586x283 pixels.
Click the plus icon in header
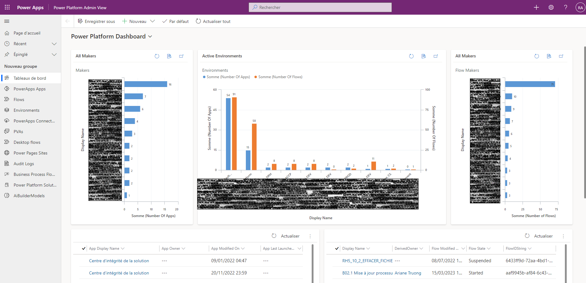pos(536,7)
